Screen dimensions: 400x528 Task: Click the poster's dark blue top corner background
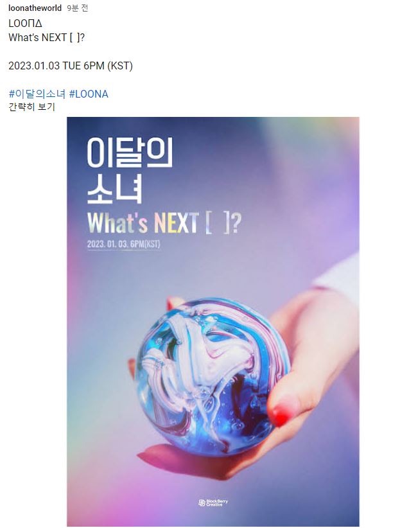click(x=78, y=127)
